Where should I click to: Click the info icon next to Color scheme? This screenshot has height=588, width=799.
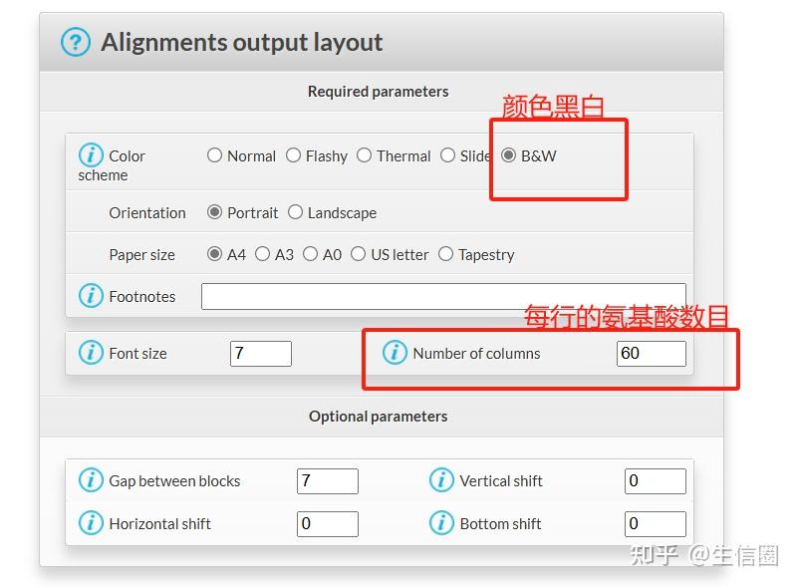91,154
